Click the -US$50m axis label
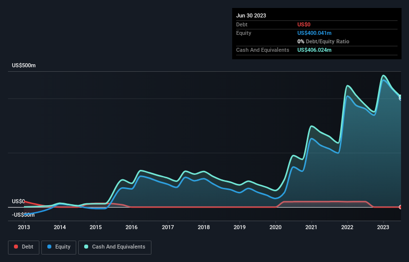The image size is (409, 262). point(23,215)
